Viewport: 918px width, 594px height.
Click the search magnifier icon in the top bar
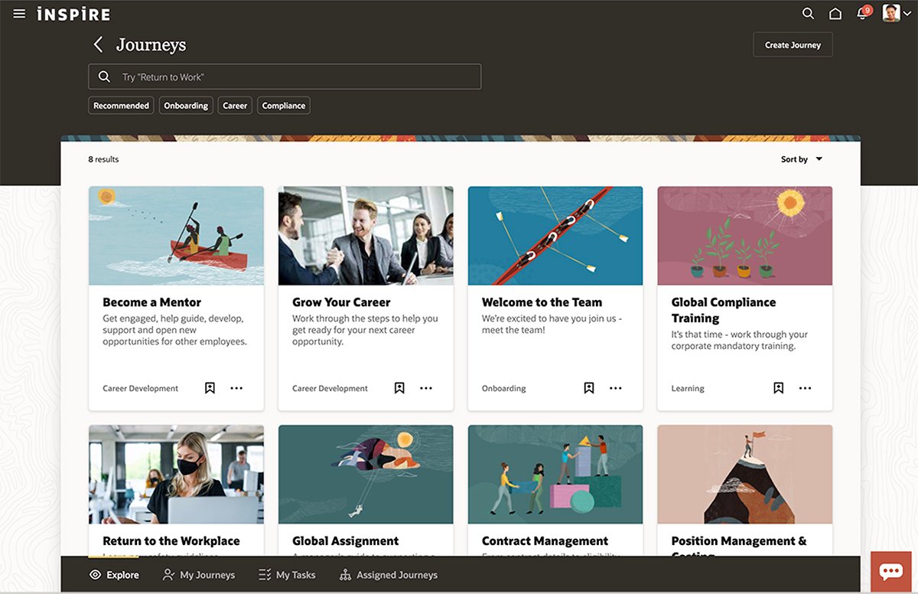[x=808, y=13]
